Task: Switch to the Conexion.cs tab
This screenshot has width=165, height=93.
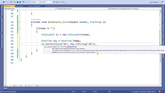Action: (x=19, y=6)
